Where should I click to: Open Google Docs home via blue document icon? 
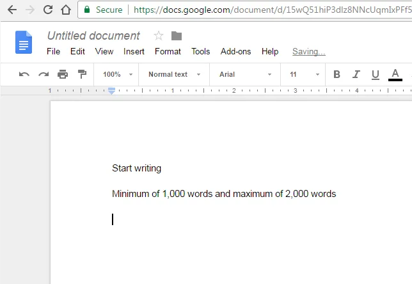click(24, 42)
